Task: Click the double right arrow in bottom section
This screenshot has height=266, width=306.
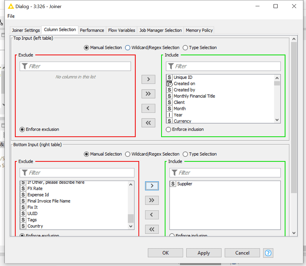Action: tap(152, 200)
